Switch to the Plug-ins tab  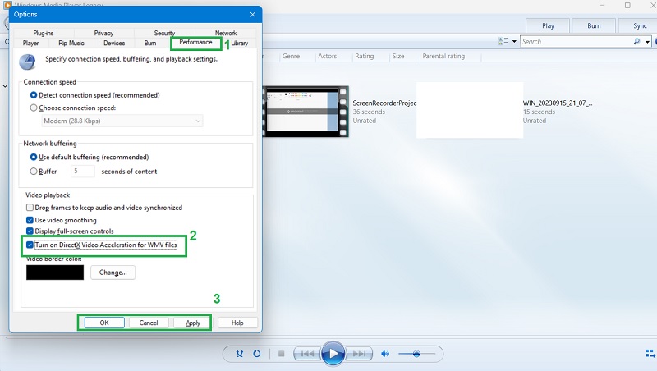coord(44,33)
